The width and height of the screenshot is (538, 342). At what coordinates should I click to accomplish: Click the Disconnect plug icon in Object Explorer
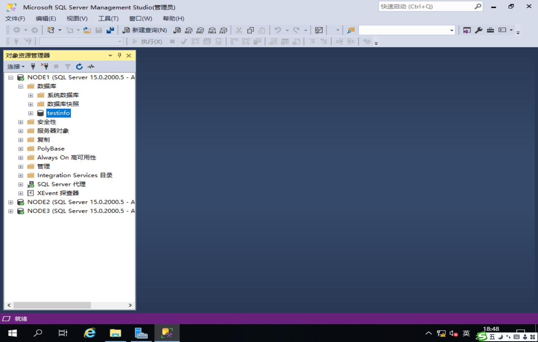(45, 66)
